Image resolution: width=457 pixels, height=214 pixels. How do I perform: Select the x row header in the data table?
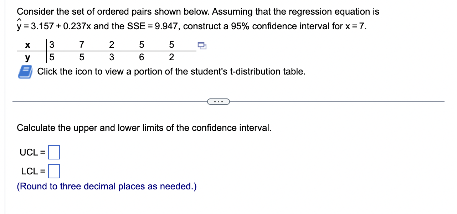[x=28, y=45]
